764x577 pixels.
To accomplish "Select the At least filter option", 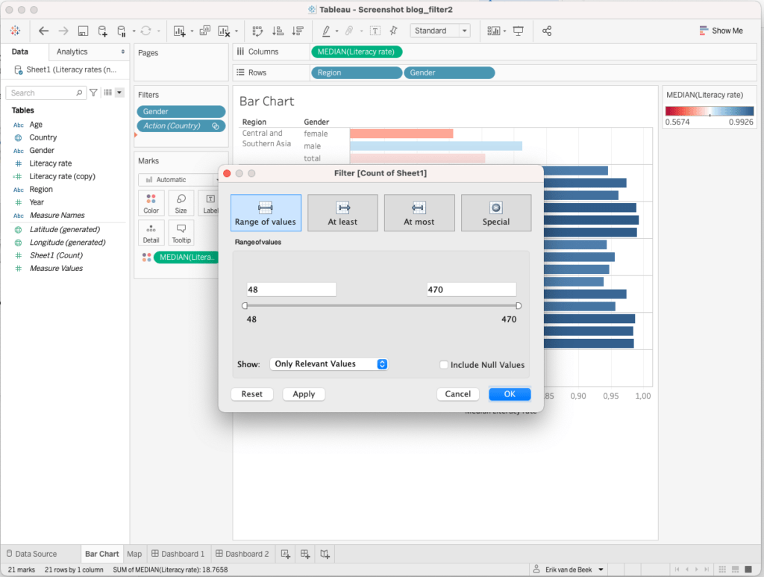I will click(x=342, y=213).
